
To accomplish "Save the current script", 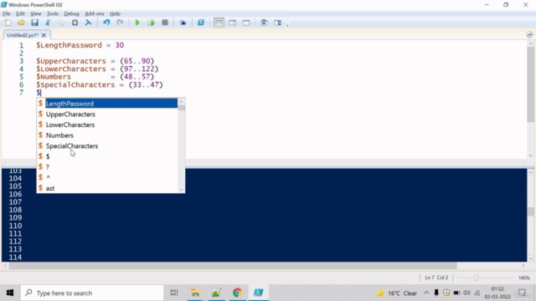I will (x=34, y=23).
